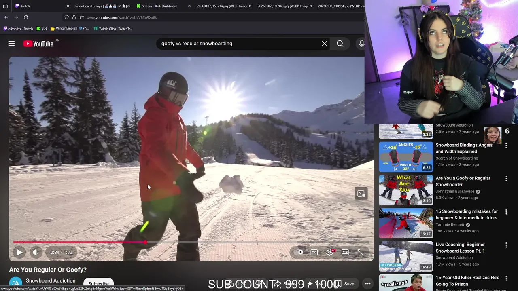
Task: Mute the video volume
Action: pyautogui.click(x=36, y=252)
